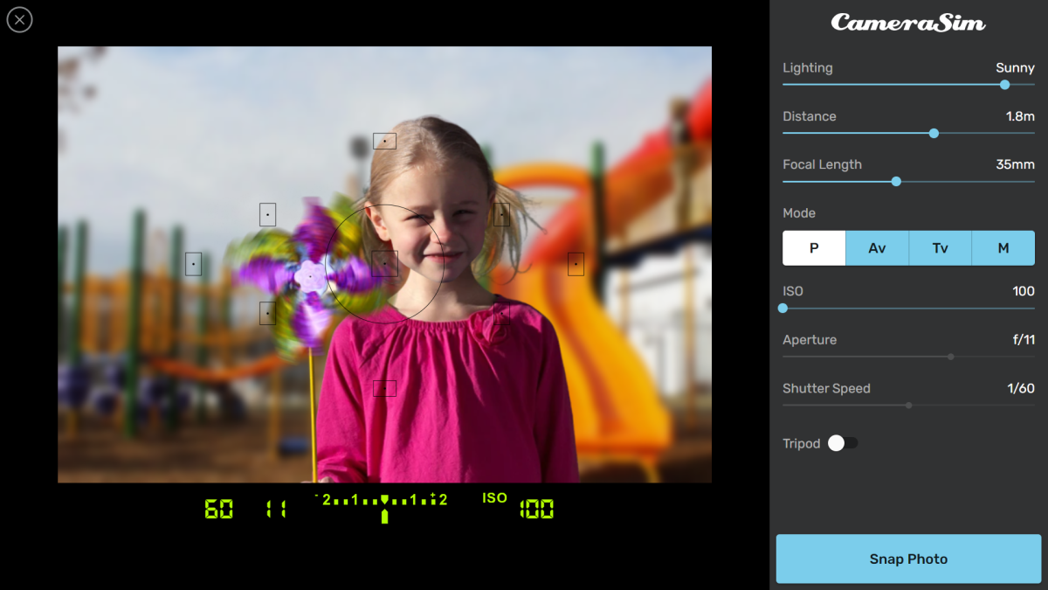Select the top autofocus point above the girl's head

[x=384, y=141]
